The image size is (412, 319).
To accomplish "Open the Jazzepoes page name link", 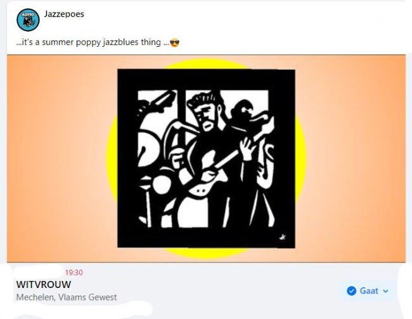I will click(64, 14).
